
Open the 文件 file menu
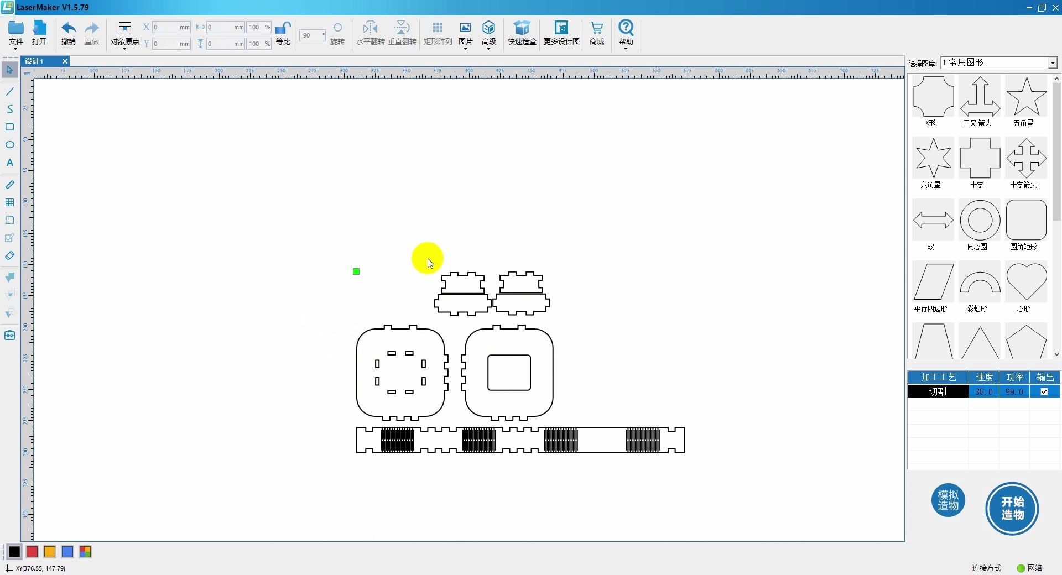15,33
